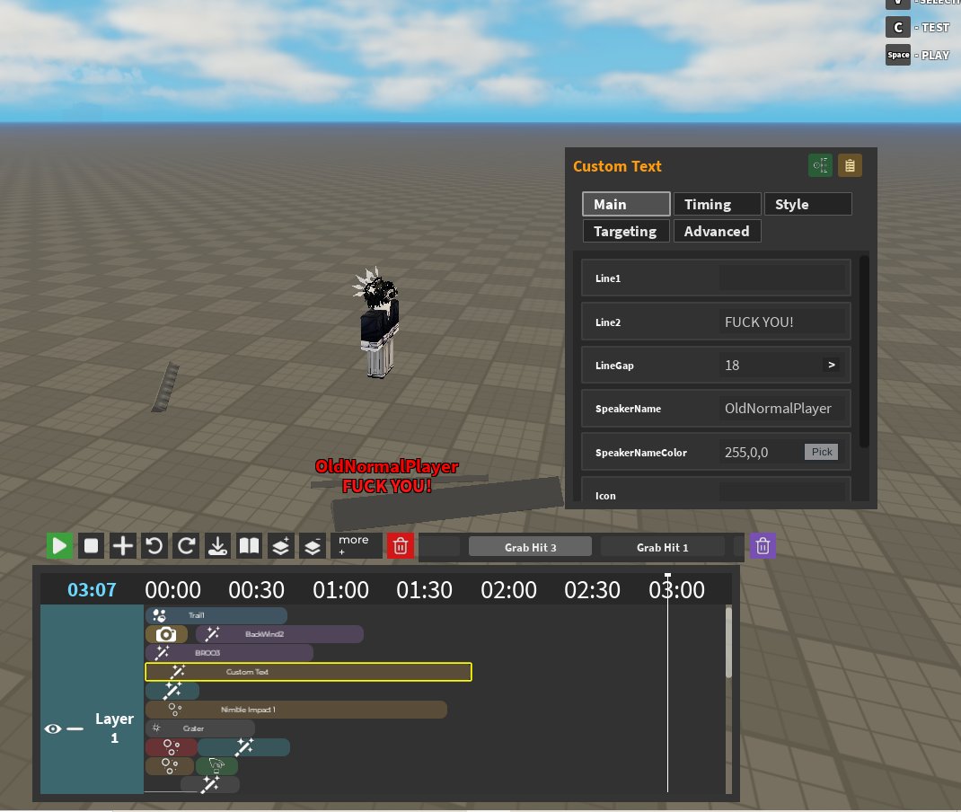
Task: Click the Layer 1 label
Action: coord(114,728)
